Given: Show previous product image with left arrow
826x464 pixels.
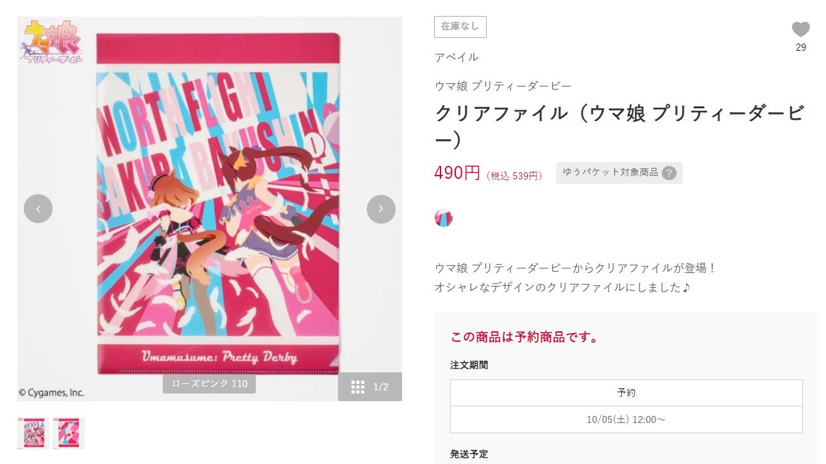Looking at the screenshot, I should point(38,209).
